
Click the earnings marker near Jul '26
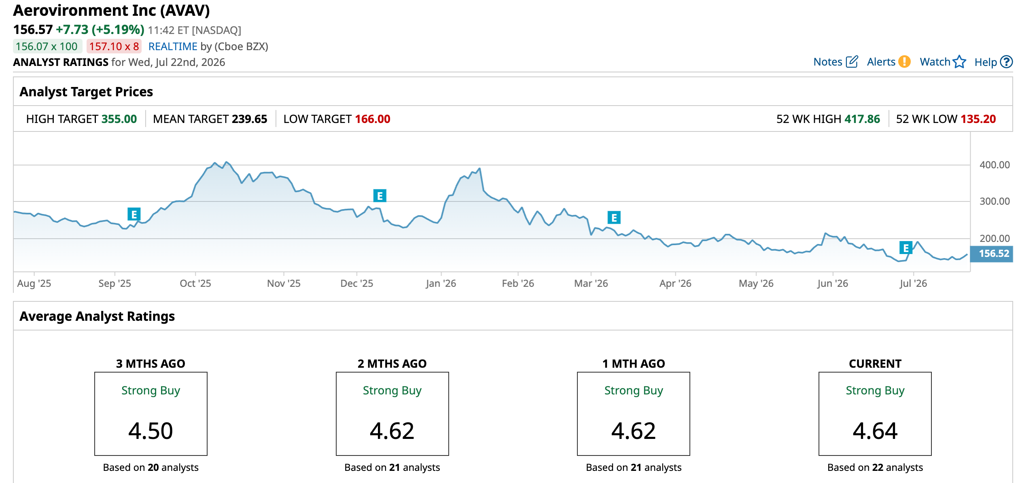906,248
